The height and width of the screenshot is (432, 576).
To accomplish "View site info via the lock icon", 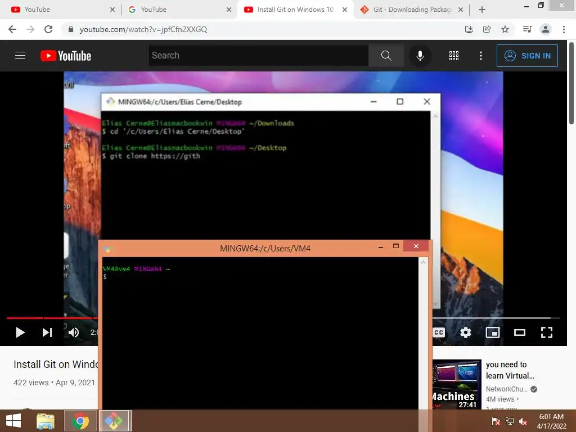I will coord(71,29).
